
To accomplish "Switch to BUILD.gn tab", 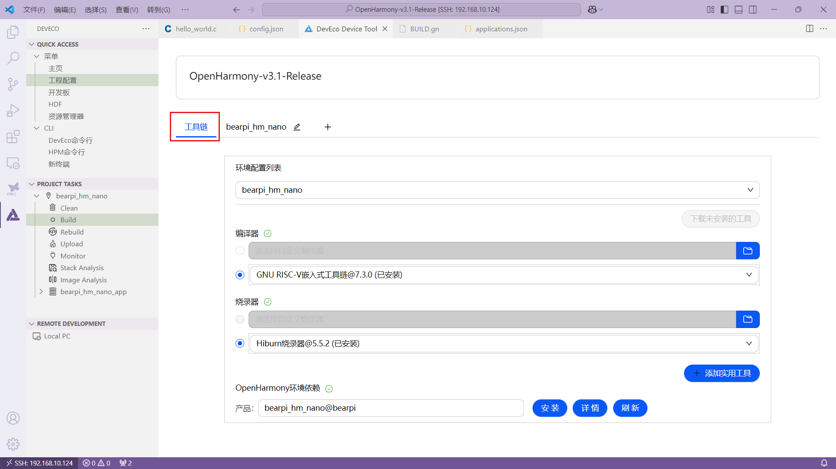I will (425, 29).
